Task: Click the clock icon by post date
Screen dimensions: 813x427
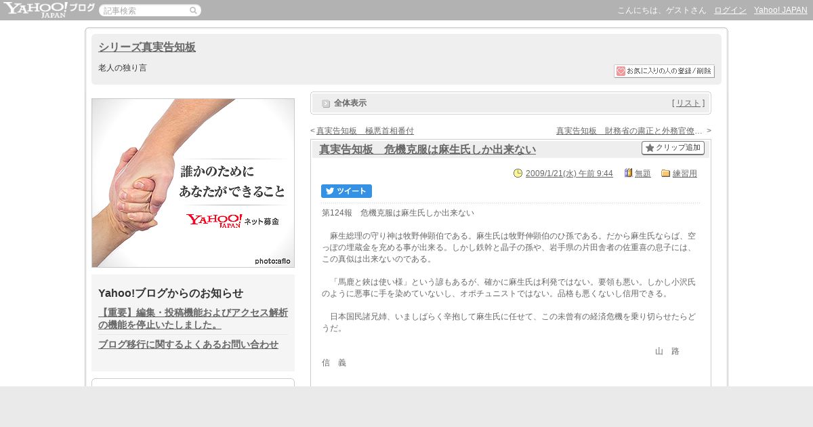Action: tap(518, 174)
